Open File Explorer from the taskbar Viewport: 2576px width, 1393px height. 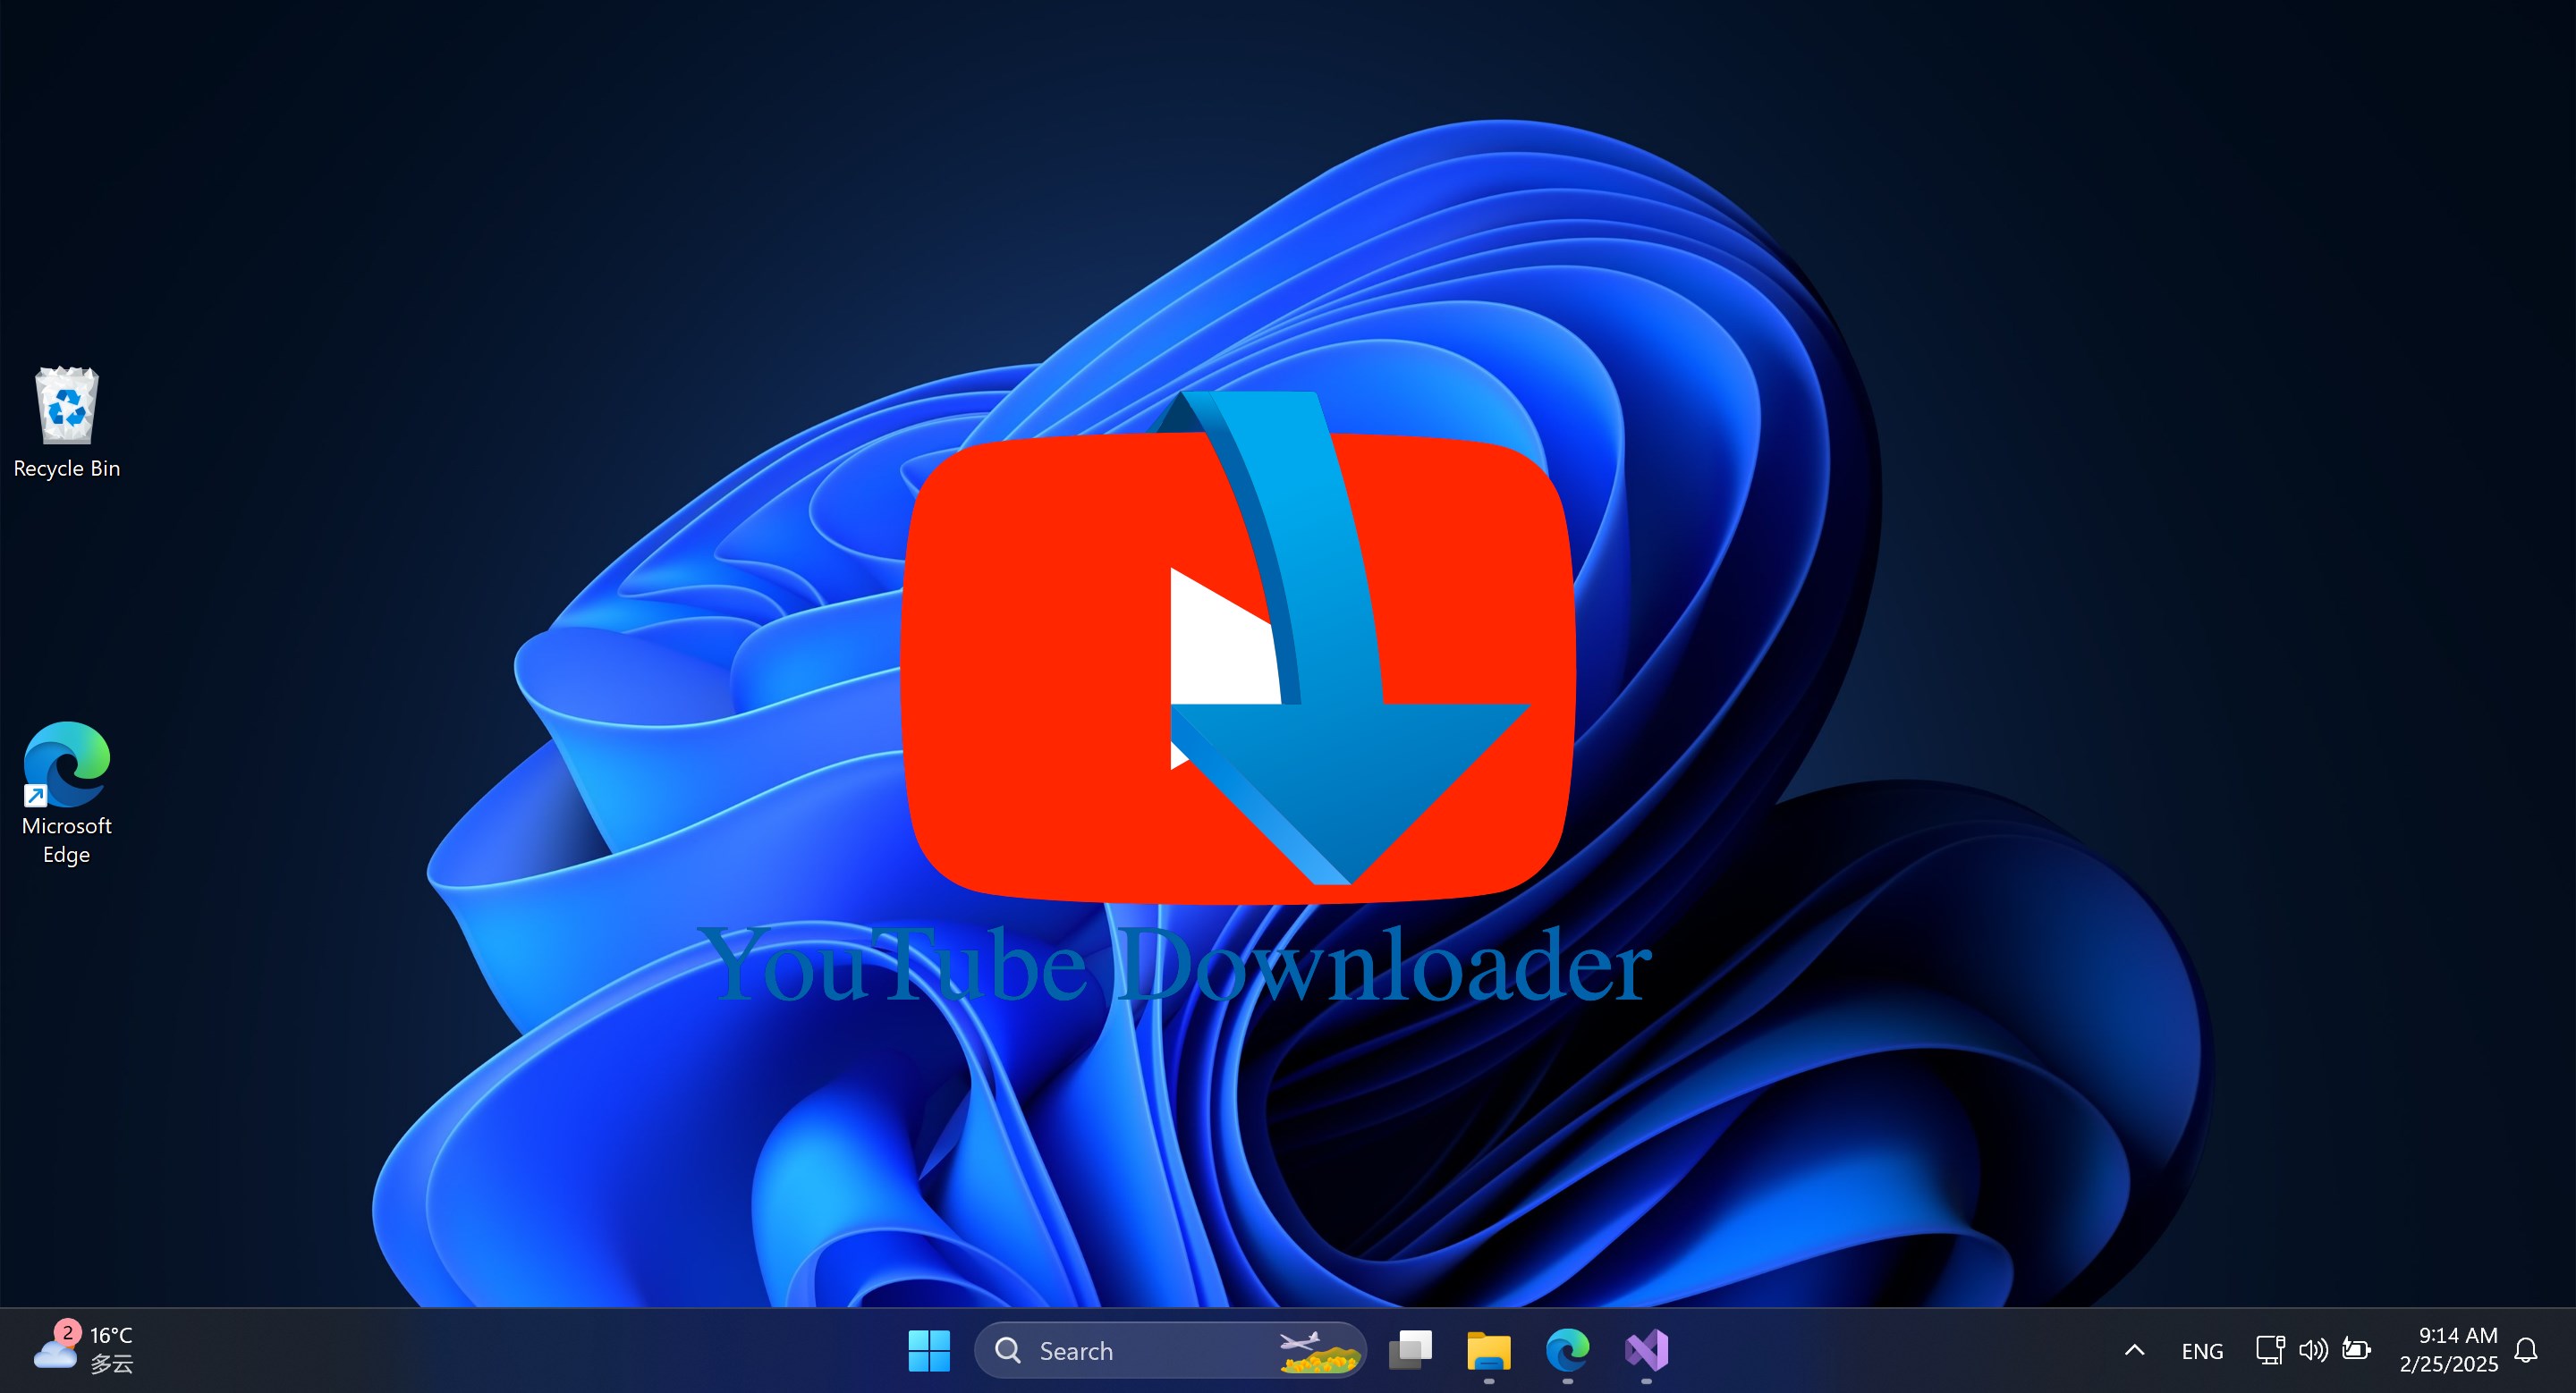click(x=1488, y=1351)
